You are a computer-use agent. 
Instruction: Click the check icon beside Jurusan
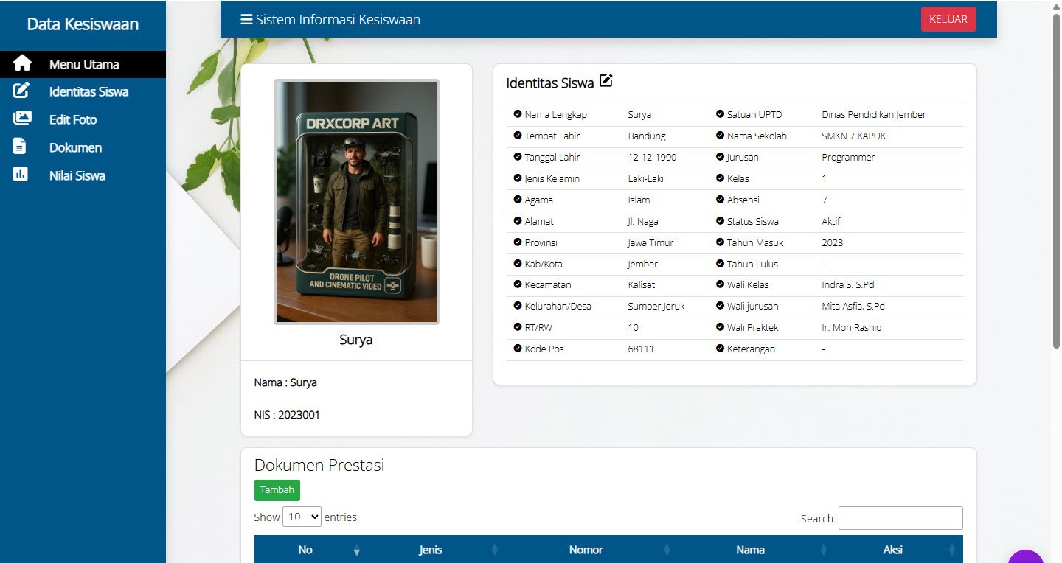coord(721,157)
